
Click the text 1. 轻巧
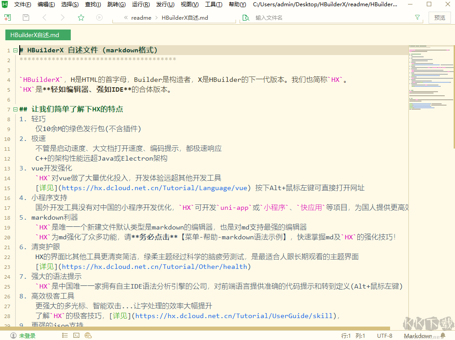(33, 119)
